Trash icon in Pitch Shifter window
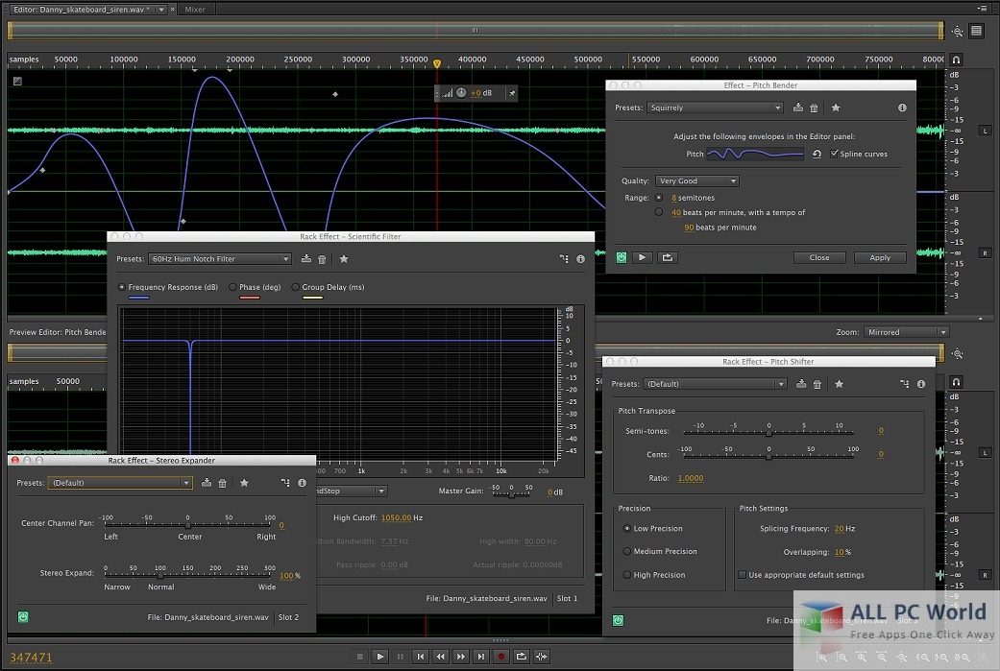This screenshot has height=671, width=1000. coord(817,384)
